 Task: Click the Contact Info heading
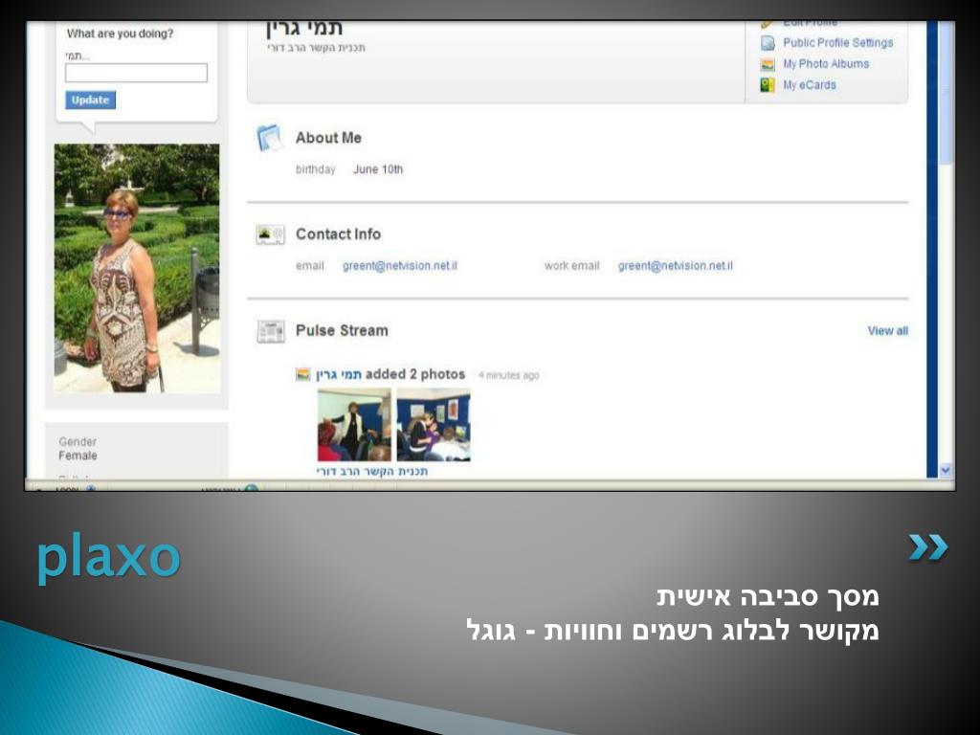[x=338, y=234]
